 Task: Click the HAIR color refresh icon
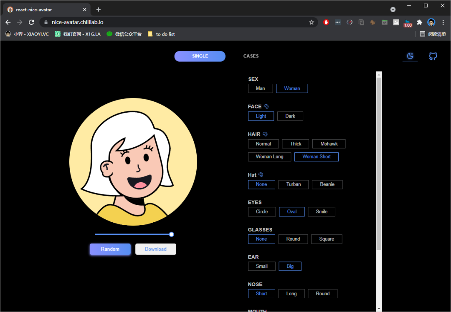pos(265,134)
